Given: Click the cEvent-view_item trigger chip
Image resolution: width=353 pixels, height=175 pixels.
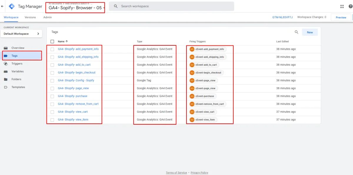Looking at the screenshot, I should point(203,120).
